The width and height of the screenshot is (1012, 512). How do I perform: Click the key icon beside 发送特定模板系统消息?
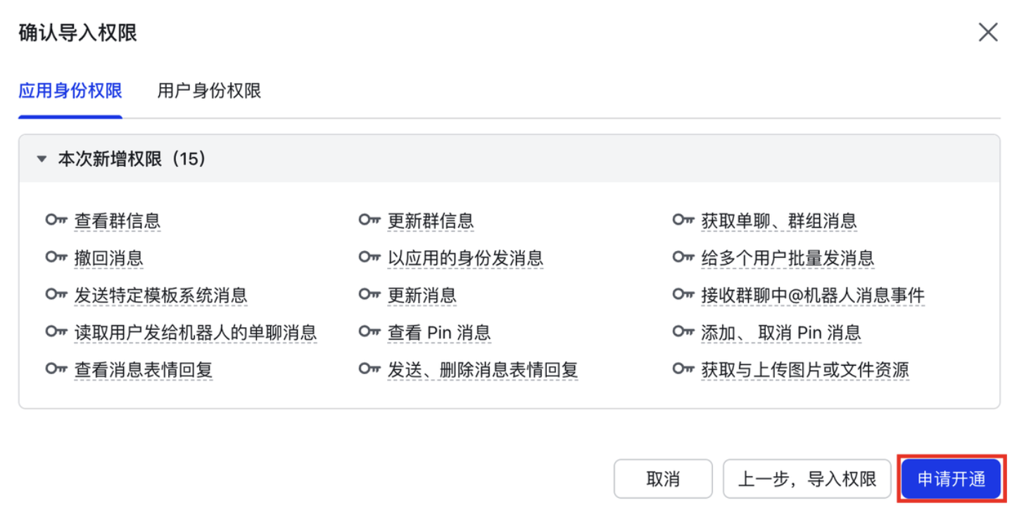coord(56,295)
